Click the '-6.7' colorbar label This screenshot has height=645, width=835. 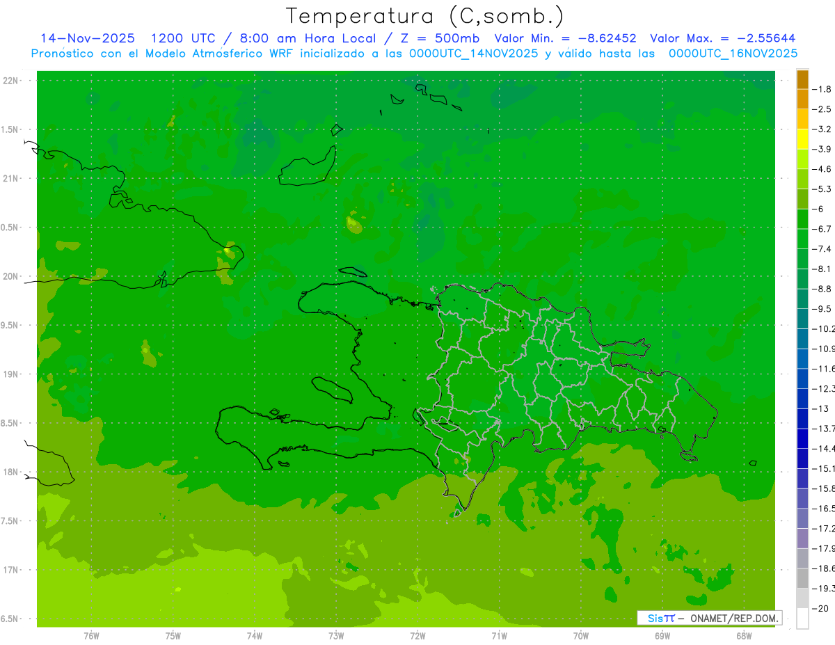point(822,229)
